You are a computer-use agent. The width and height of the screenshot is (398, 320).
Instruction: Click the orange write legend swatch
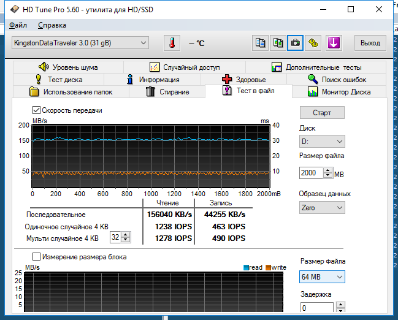pyautogui.click(x=268, y=267)
